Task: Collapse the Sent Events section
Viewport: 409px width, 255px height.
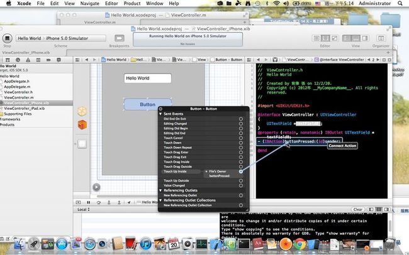Action: click(160, 114)
